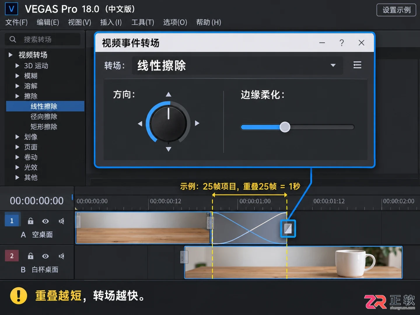
Task: Expand the 模糊 category
Action: tap(17, 76)
